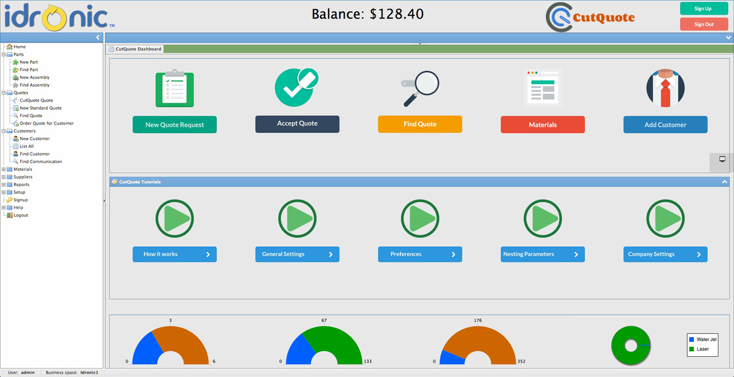Click the clipboard icon above New Quote Request

tap(174, 88)
